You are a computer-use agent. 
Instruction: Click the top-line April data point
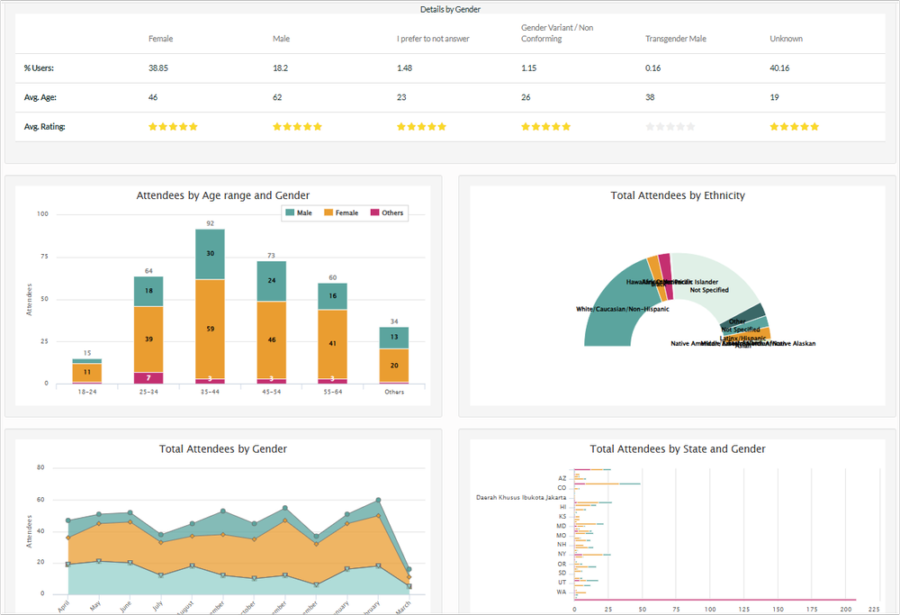(x=68, y=520)
